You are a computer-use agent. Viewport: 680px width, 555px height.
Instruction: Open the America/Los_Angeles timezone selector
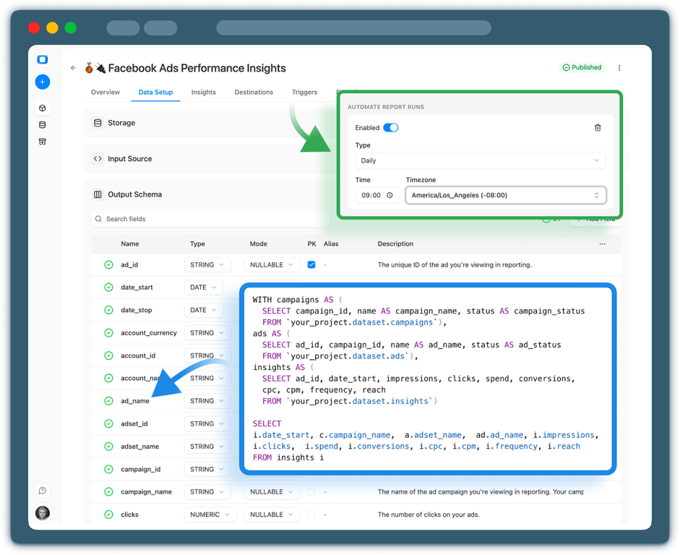pyautogui.click(x=506, y=195)
